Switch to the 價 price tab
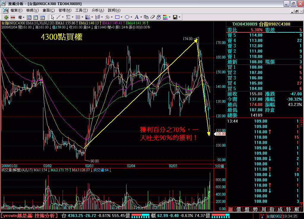Viewport: 304px width, 219px height. tap(238, 209)
